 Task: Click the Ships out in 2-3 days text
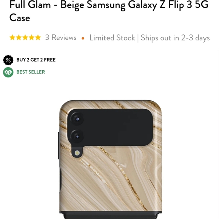coord(175,38)
